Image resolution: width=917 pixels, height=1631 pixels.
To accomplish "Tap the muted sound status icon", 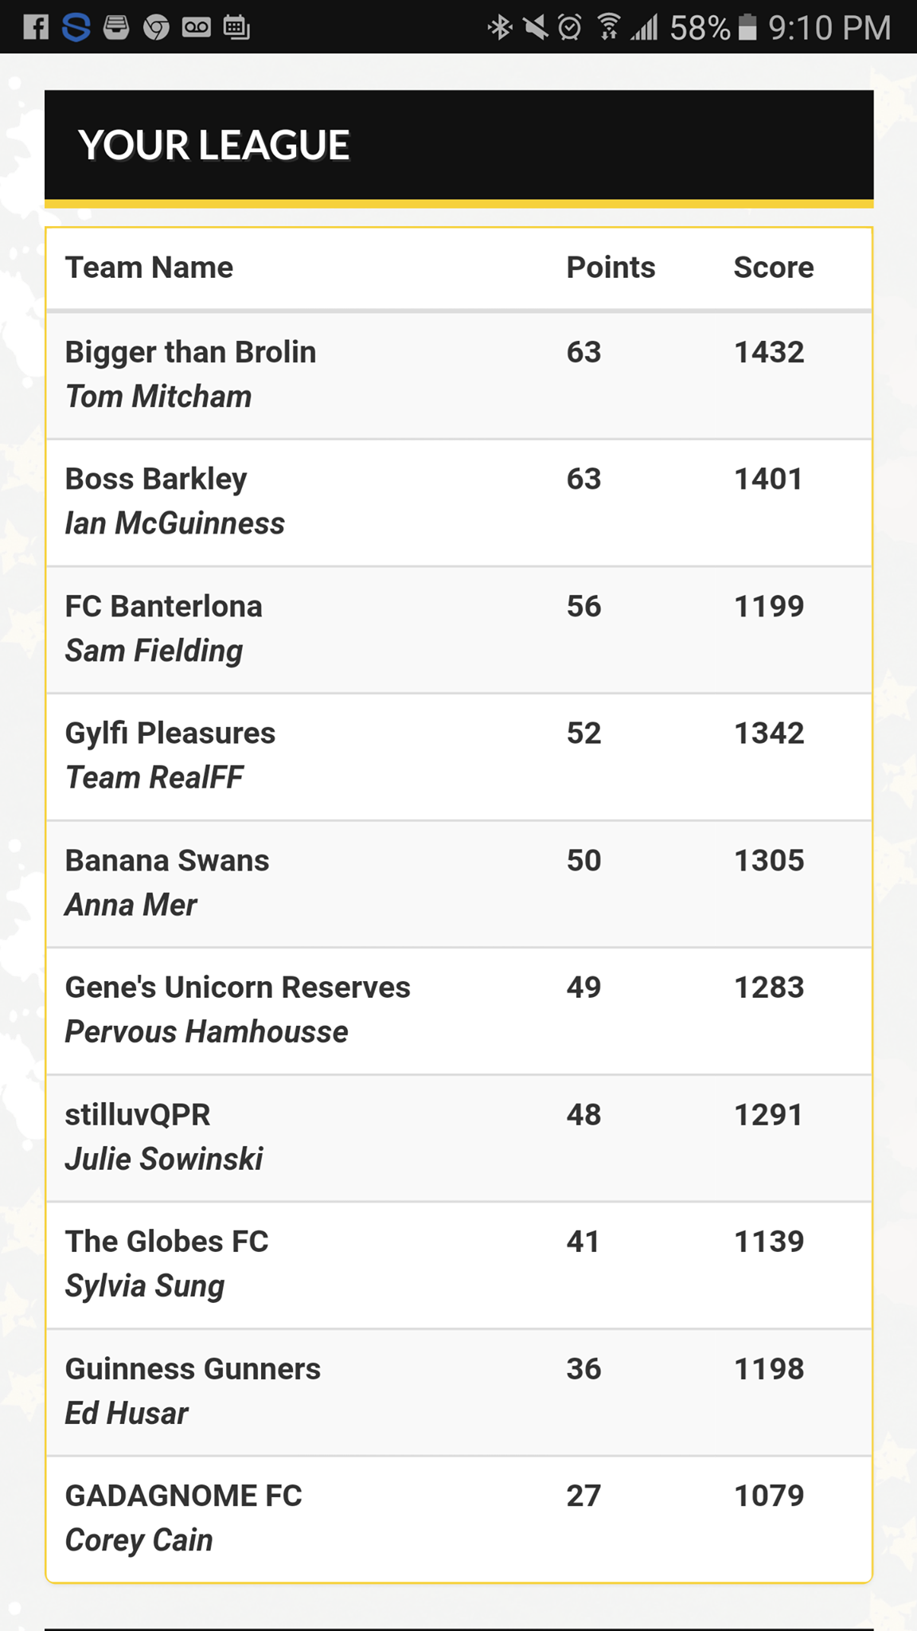I will click(536, 28).
